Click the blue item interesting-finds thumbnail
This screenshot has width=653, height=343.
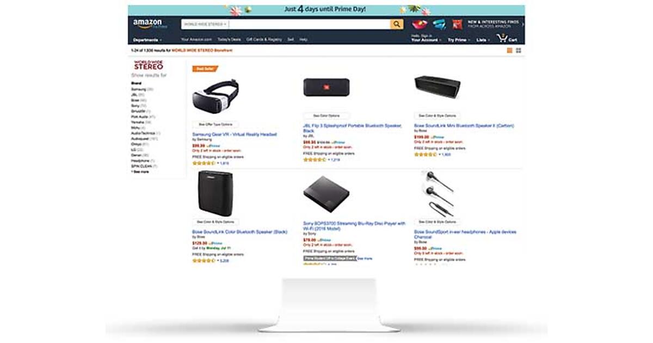439,24
